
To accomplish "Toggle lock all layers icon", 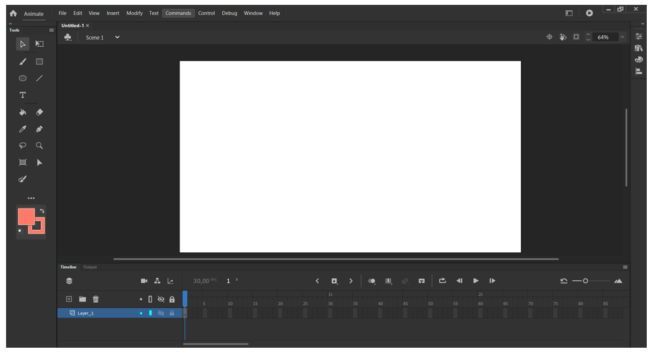I will [172, 299].
